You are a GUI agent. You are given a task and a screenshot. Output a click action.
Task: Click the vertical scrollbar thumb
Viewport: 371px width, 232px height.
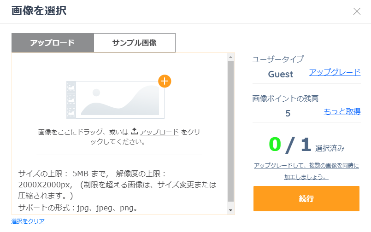click(230, 131)
